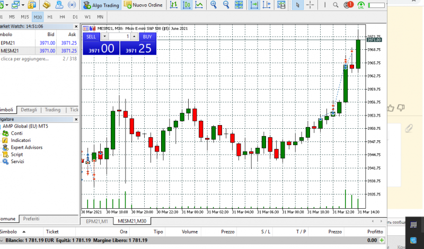This screenshot has height=249, width=424.
Task: Switch chart to candlestick type
Action: (x=187, y=5)
